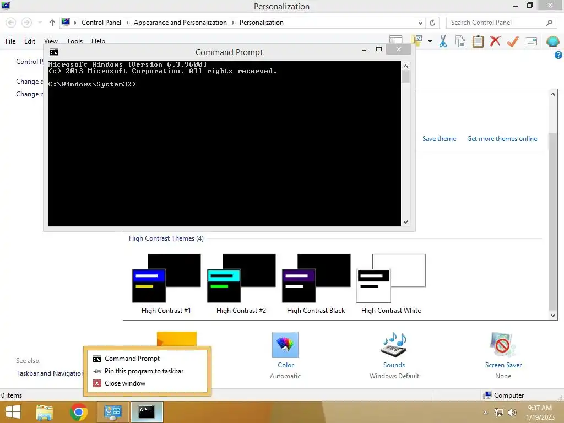
Task: Click themes list scrollbar up arrow
Action: click(552, 94)
